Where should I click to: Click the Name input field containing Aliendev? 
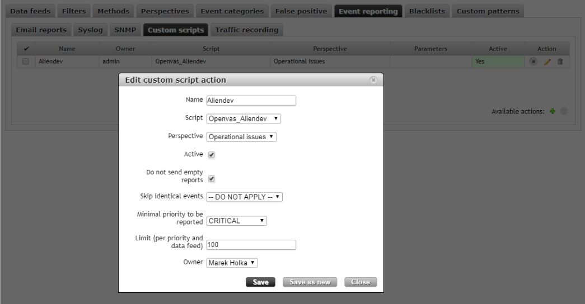tap(251, 101)
